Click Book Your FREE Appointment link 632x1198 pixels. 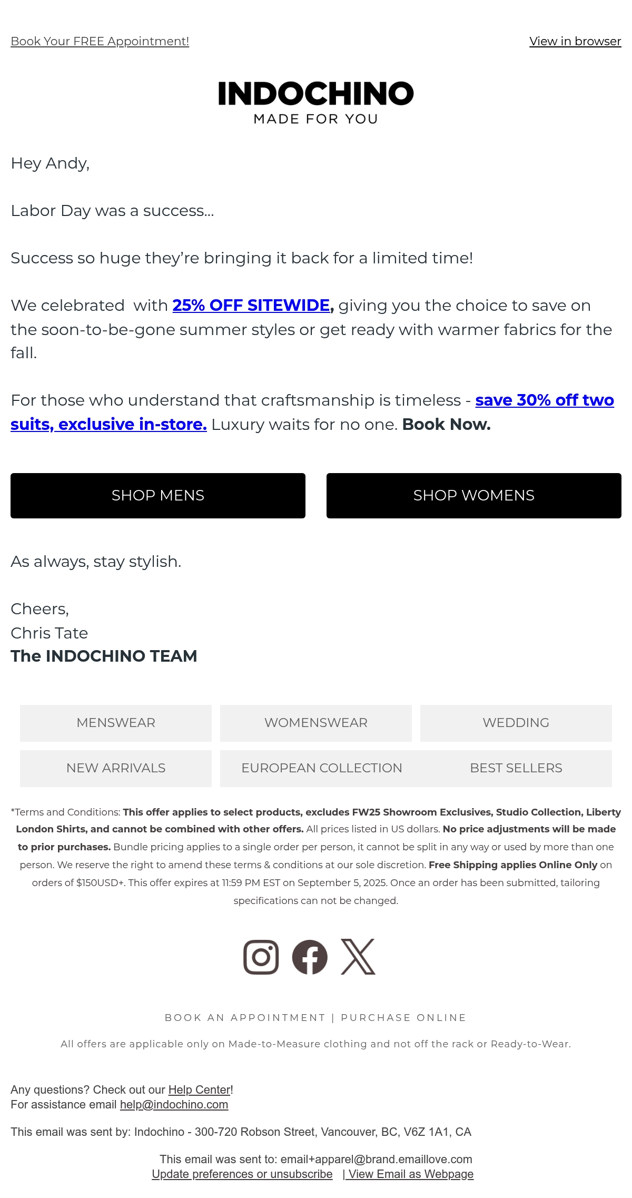point(100,41)
